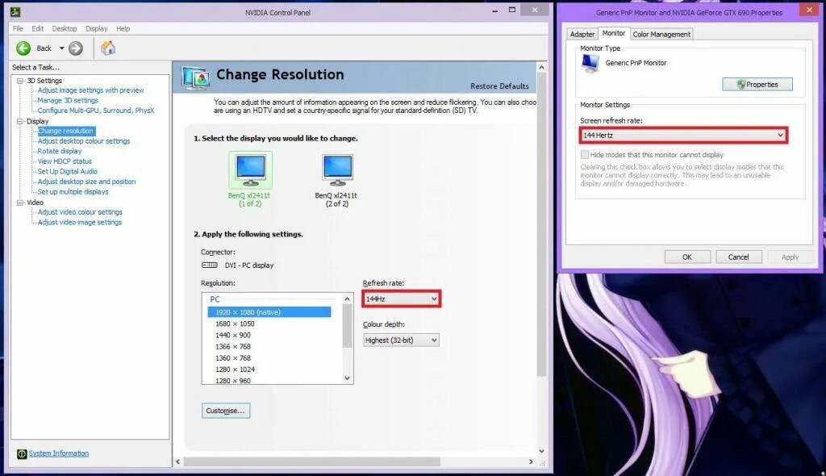826x476 pixels.
Task: Select the second BenQ xl2411t display (2 of 2)
Action: pos(336,179)
